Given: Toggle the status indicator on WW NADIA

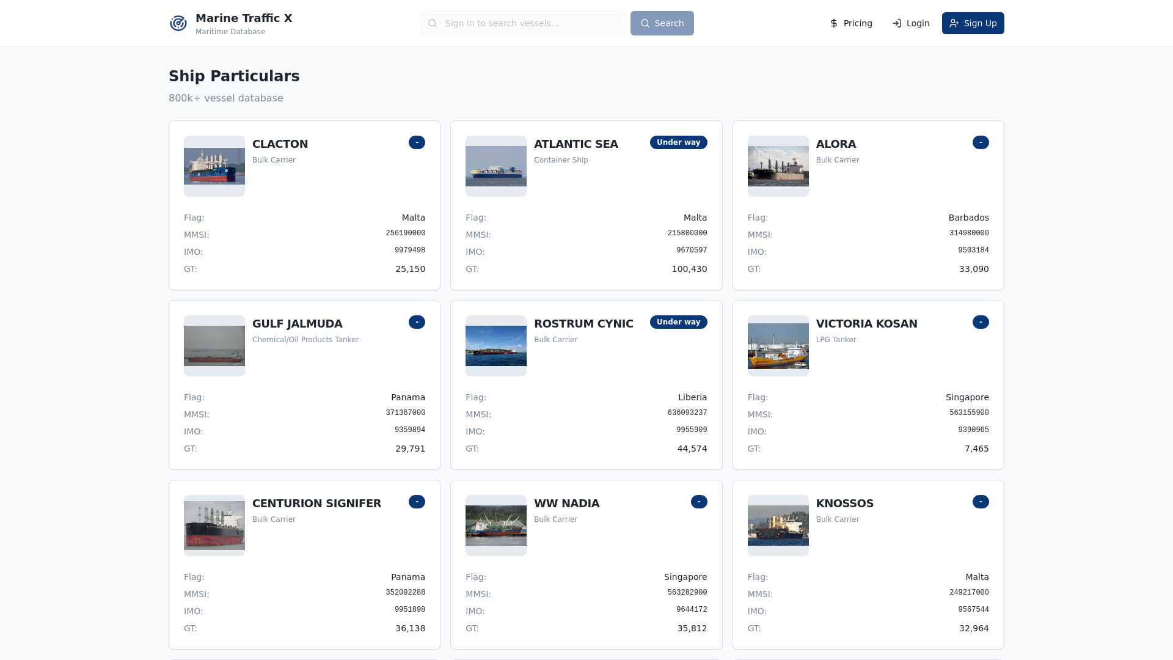Looking at the screenshot, I should (x=699, y=502).
